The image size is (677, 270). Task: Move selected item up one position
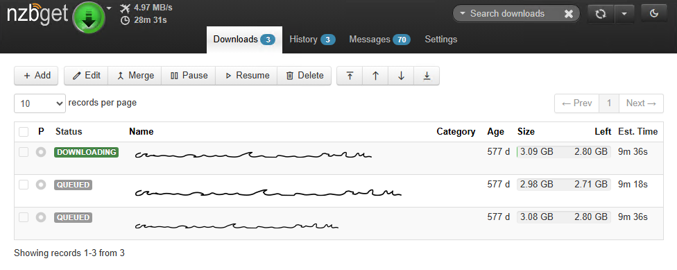click(x=376, y=76)
